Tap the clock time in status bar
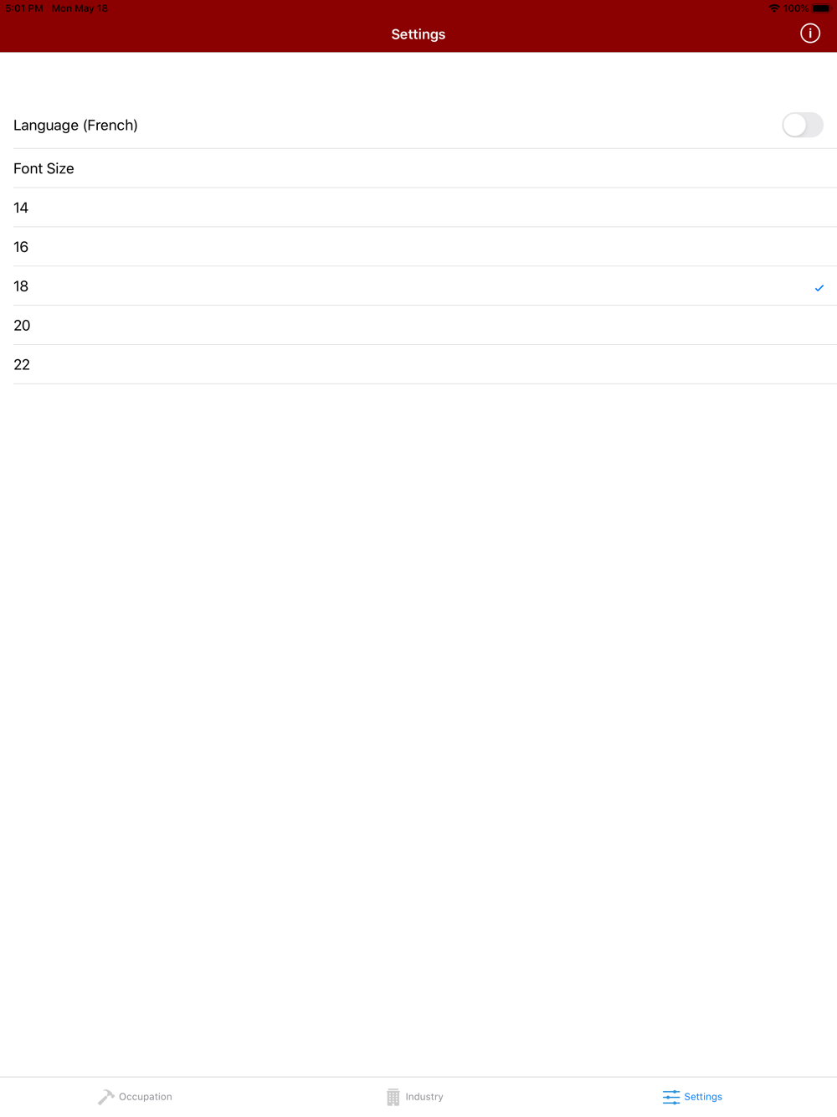This screenshot has height=1117, width=837. pyautogui.click(x=24, y=8)
